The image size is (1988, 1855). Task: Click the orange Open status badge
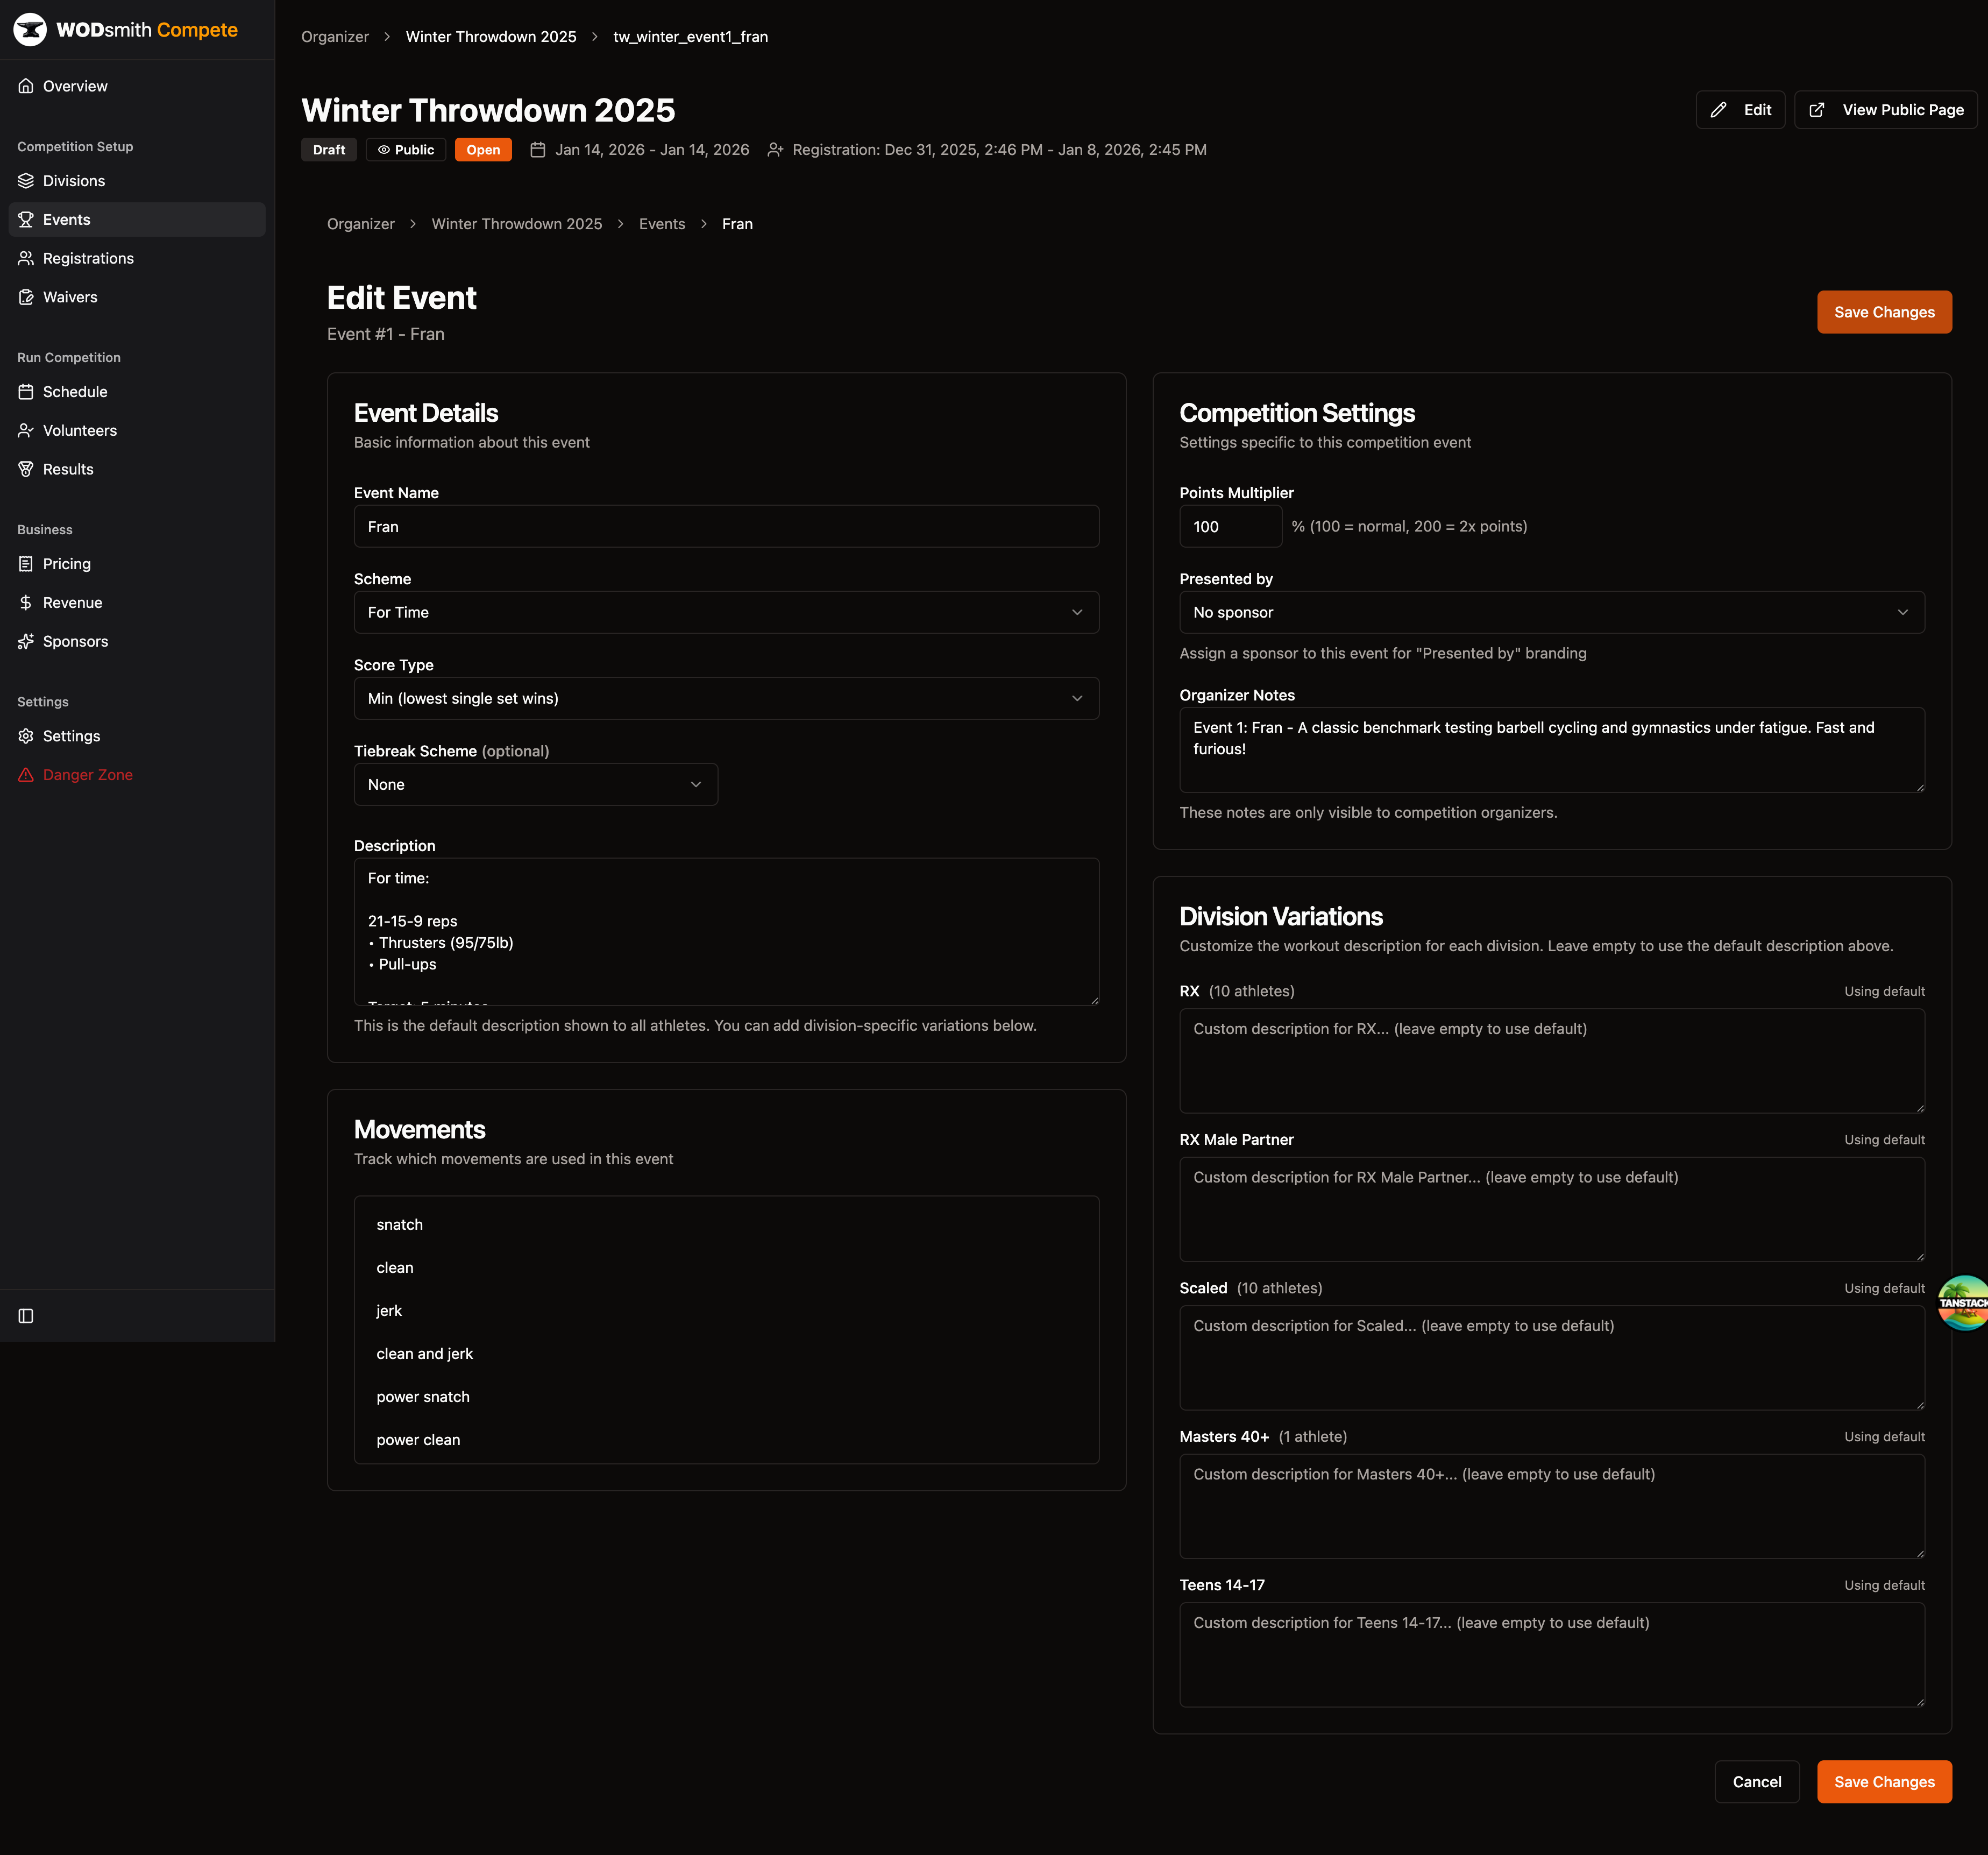pyautogui.click(x=483, y=150)
